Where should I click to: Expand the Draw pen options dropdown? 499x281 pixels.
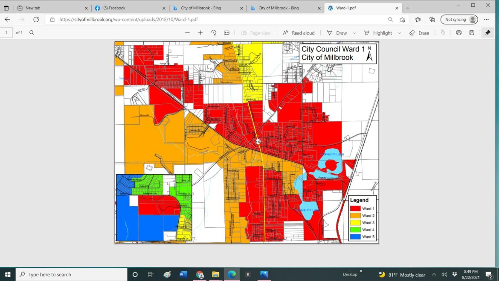click(x=354, y=33)
